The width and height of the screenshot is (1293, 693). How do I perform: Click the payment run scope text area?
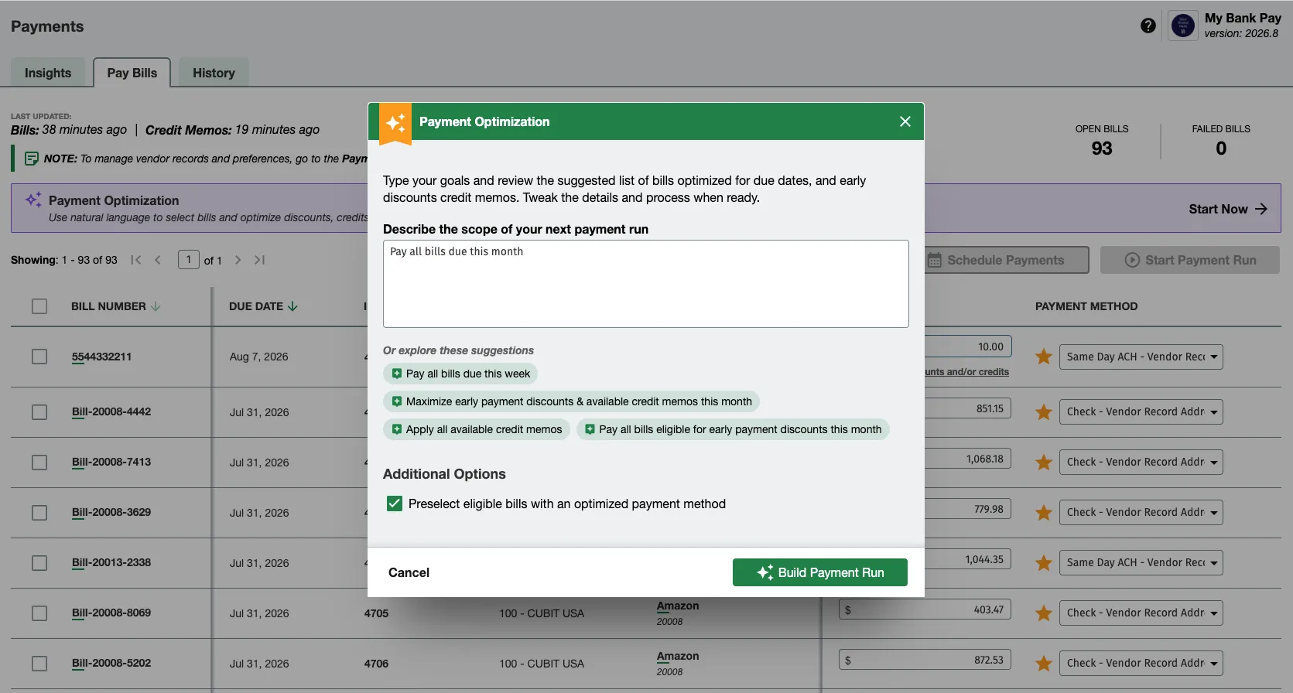tap(645, 284)
